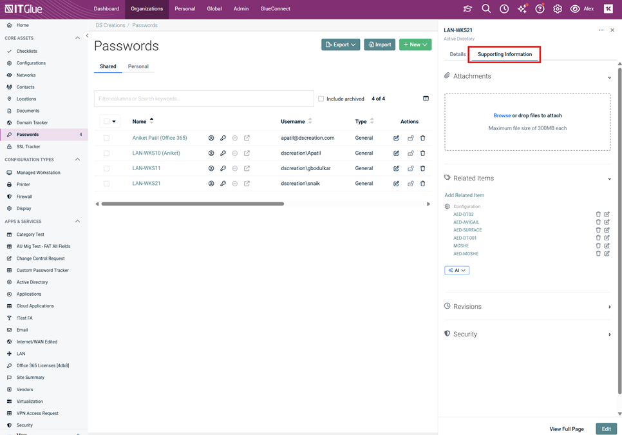Focus the filter columns search field
Image resolution: width=622 pixels, height=435 pixels.
(x=204, y=99)
